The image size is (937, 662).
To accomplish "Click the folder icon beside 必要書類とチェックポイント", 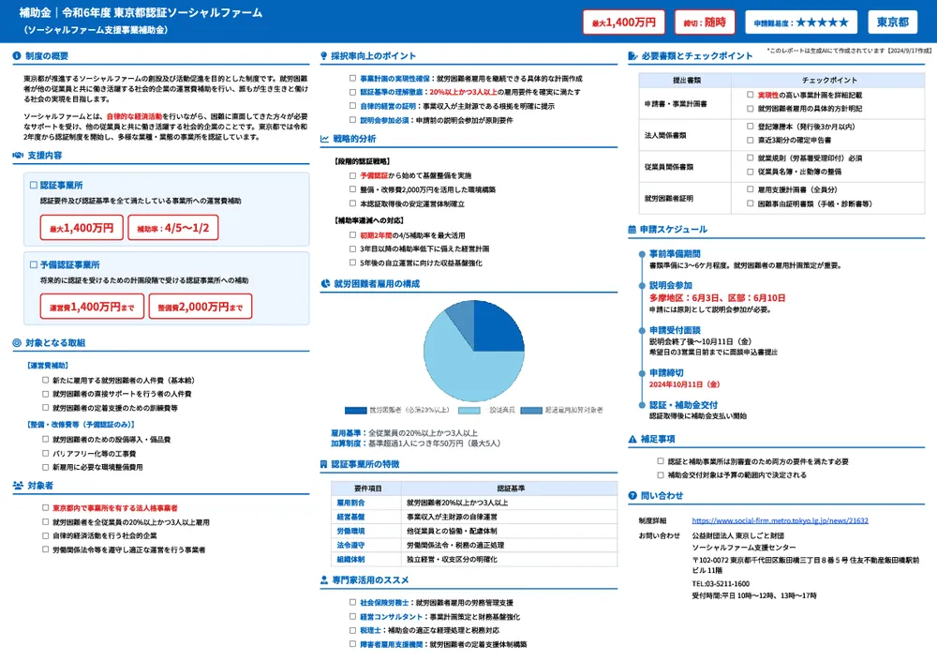I will coord(632,56).
